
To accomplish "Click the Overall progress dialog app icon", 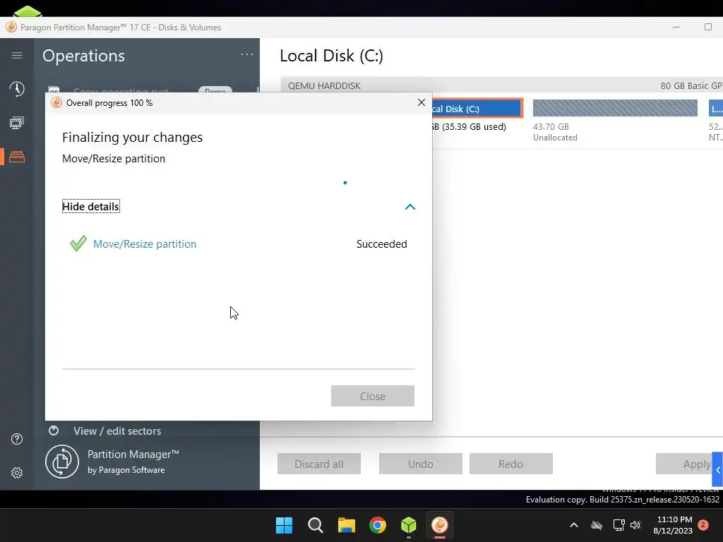I will coord(56,102).
